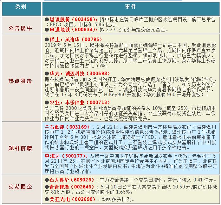This screenshot has height=205, width=221.
Task: Click line mentioning 6 月 30 日核岛浇注
Action: pos(130,137)
